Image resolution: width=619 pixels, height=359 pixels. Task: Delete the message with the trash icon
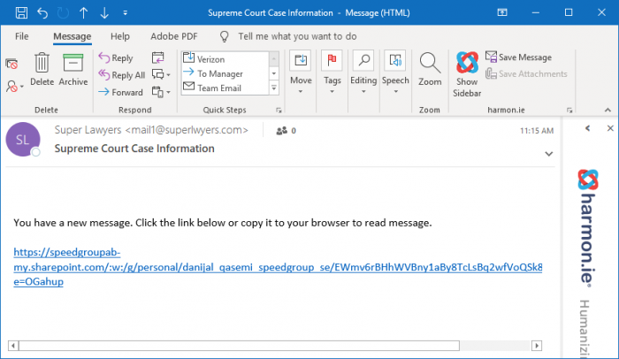[x=42, y=69]
